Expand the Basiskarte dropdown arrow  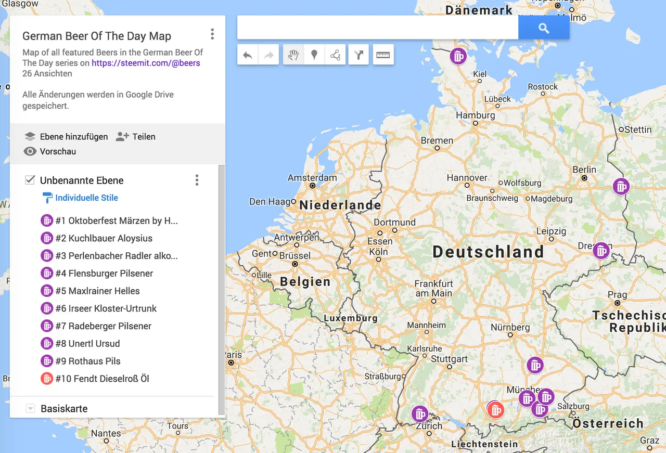(x=30, y=409)
